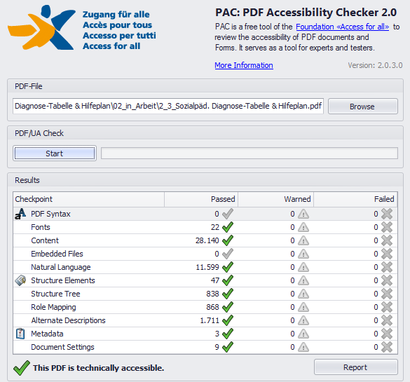Click the green checkmark in Fonts row
This screenshot has width=410, height=382.
click(228, 227)
